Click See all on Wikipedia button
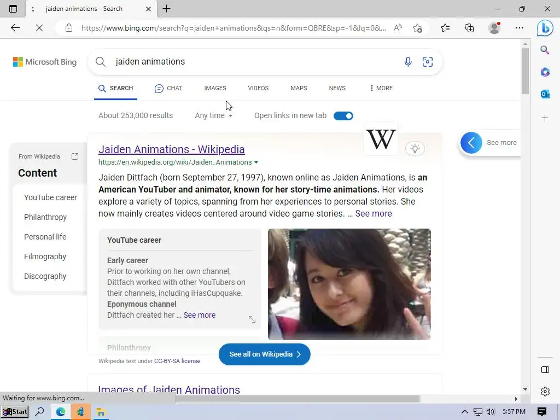This screenshot has width=560, height=420. coord(264,354)
